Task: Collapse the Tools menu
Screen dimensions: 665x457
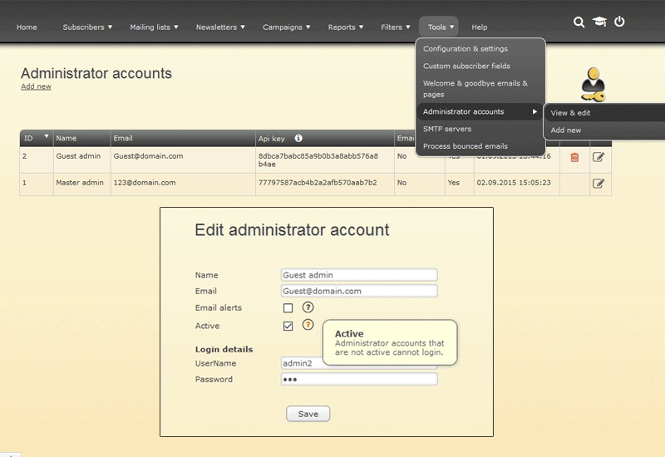Action: (x=441, y=27)
